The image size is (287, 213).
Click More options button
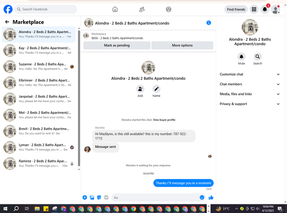(182, 45)
